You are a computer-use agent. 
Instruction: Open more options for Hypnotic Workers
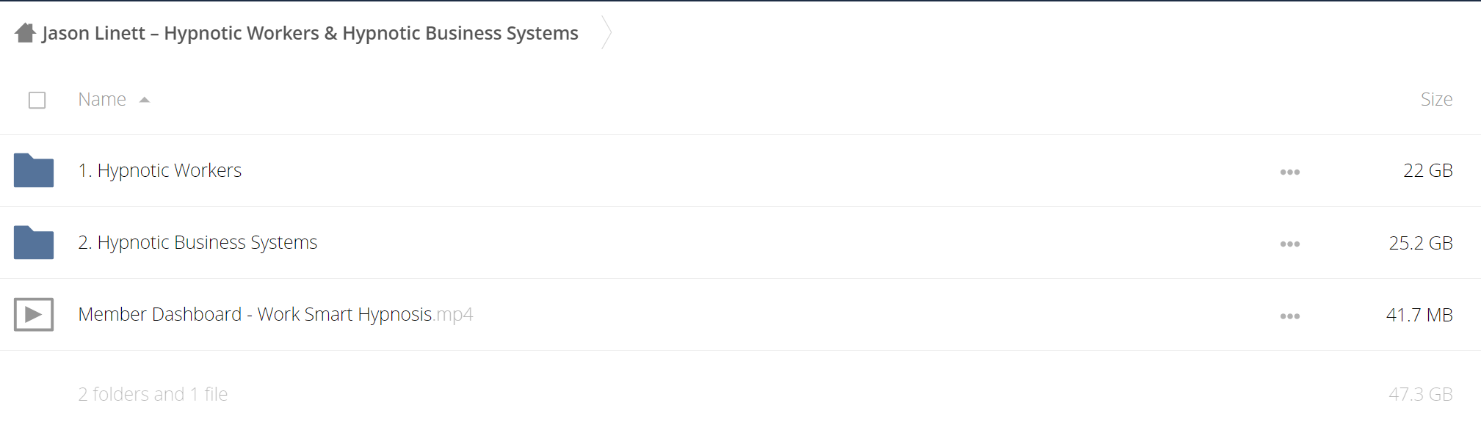(1290, 172)
